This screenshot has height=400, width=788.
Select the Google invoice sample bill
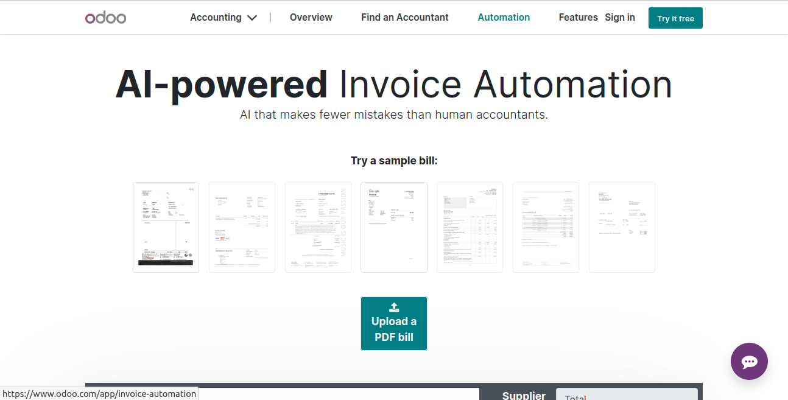click(394, 227)
